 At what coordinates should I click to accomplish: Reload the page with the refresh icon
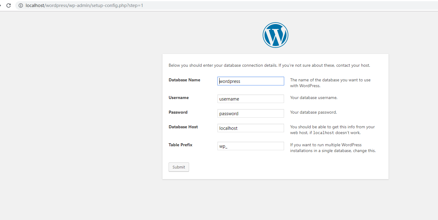click(9, 5)
